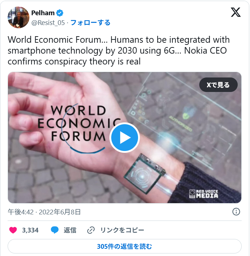Read the 305 replies
The image size is (250, 256).
125,246
